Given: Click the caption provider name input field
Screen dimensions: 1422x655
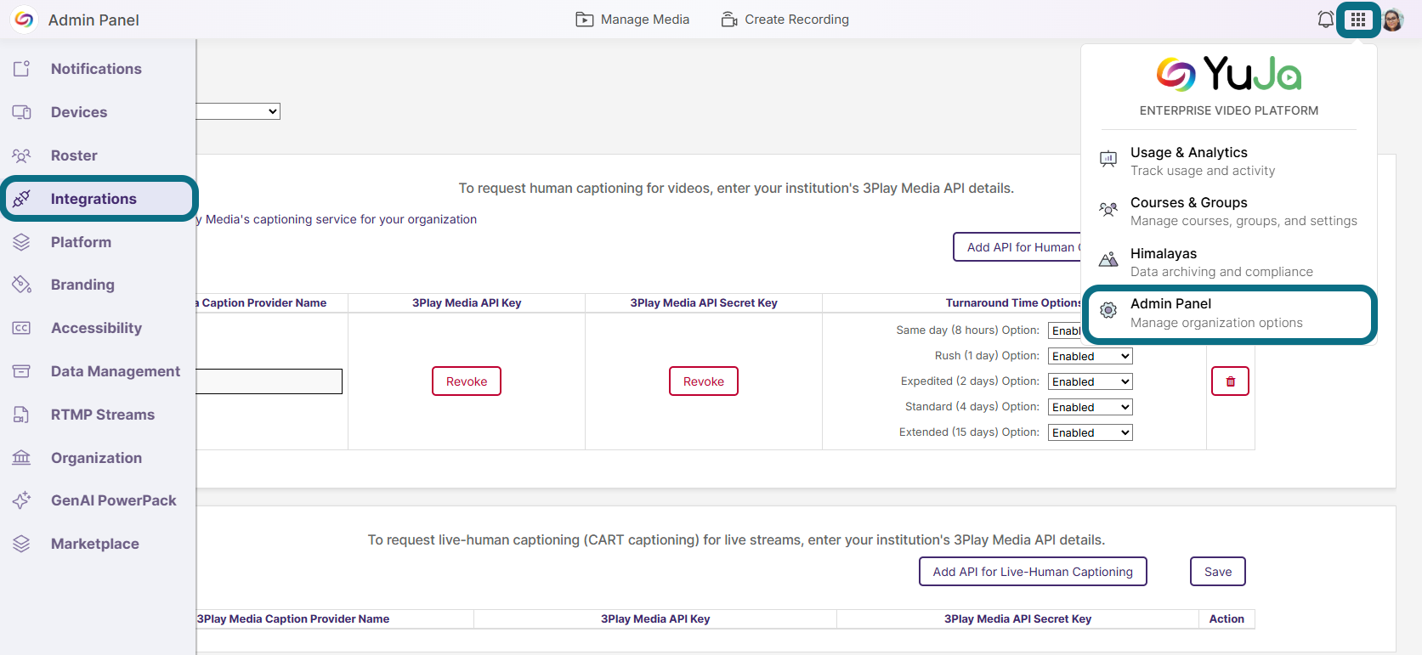Looking at the screenshot, I should point(269,381).
